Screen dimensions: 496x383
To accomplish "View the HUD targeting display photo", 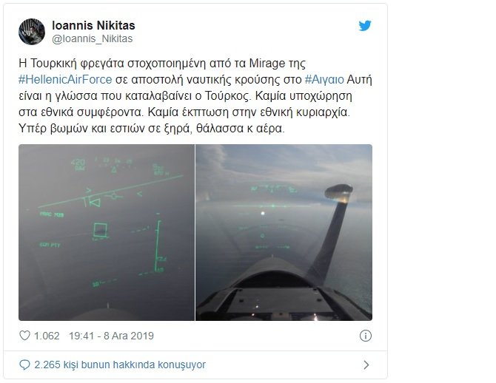I will pyautogui.click(x=107, y=232).
